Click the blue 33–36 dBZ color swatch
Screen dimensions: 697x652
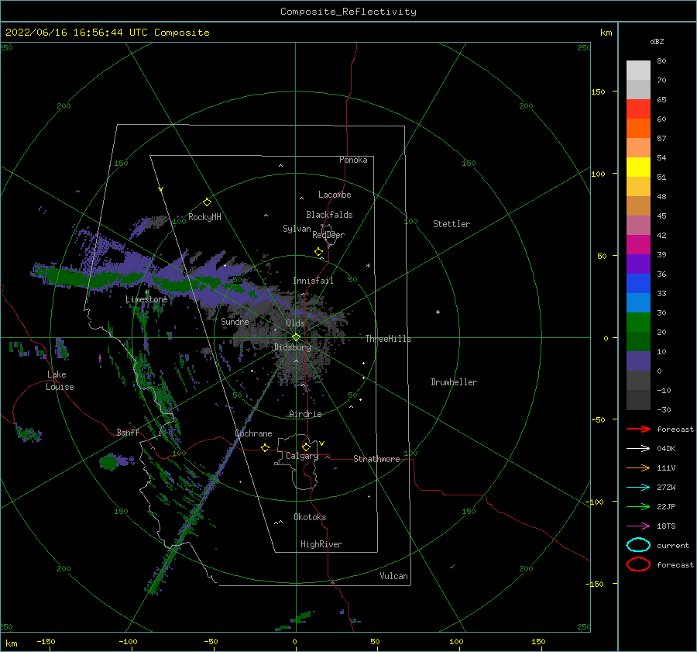click(638, 284)
